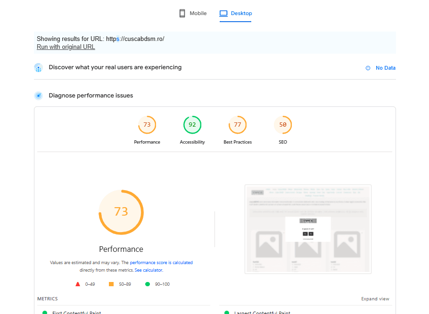Click 'Diagnose performance issues' heading
The image size is (429, 314).
pyautogui.click(x=91, y=96)
